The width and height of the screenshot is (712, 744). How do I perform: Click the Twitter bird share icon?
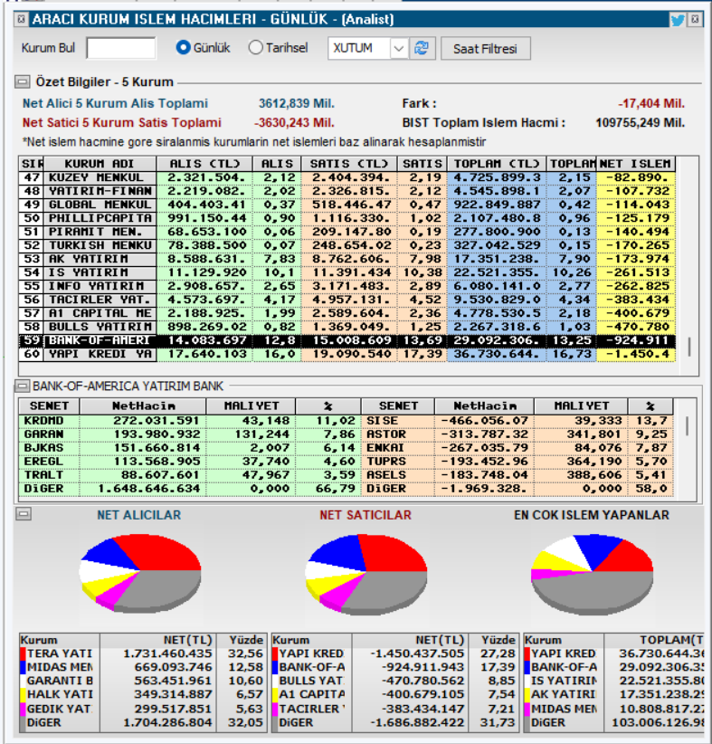[x=678, y=19]
